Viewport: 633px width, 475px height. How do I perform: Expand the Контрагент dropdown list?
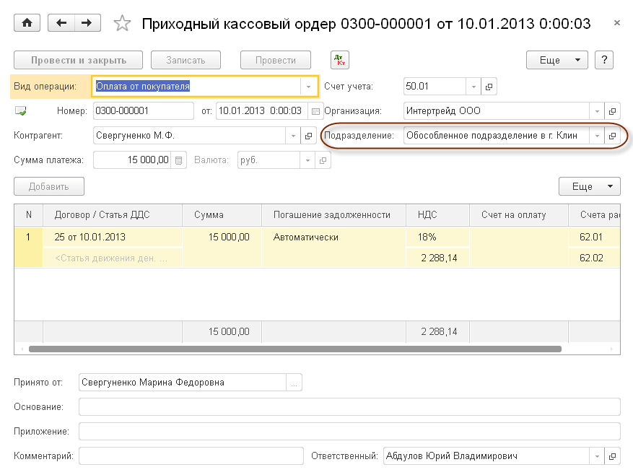click(x=293, y=136)
